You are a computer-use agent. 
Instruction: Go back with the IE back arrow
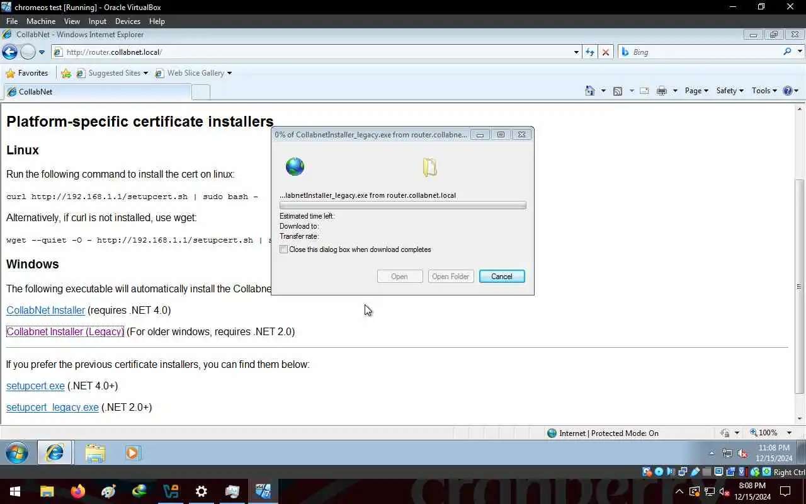pyautogui.click(x=9, y=52)
